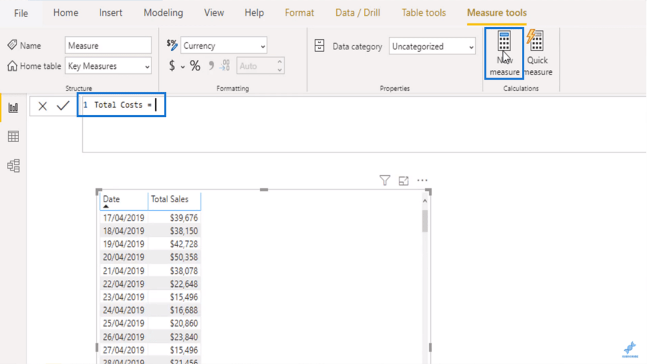Commit the formula with the checkmark icon
Screen dimensions: 647x364
[x=63, y=106]
